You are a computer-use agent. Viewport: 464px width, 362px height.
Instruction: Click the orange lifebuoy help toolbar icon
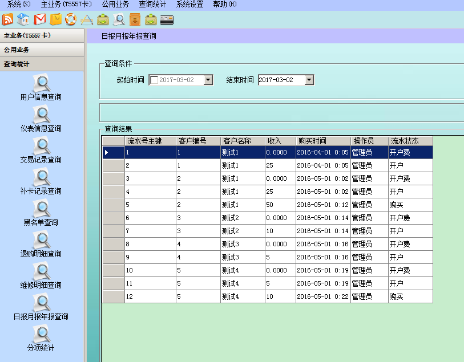[71, 19]
